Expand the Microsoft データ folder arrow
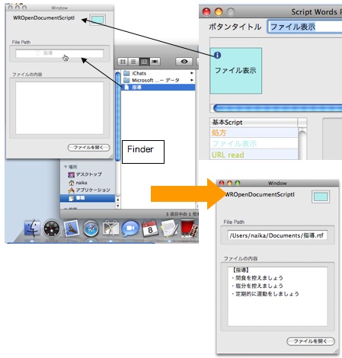The height and width of the screenshot is (358, 342). pos(192,80)
